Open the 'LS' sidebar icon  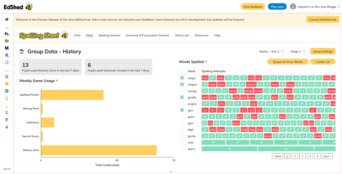7,62
